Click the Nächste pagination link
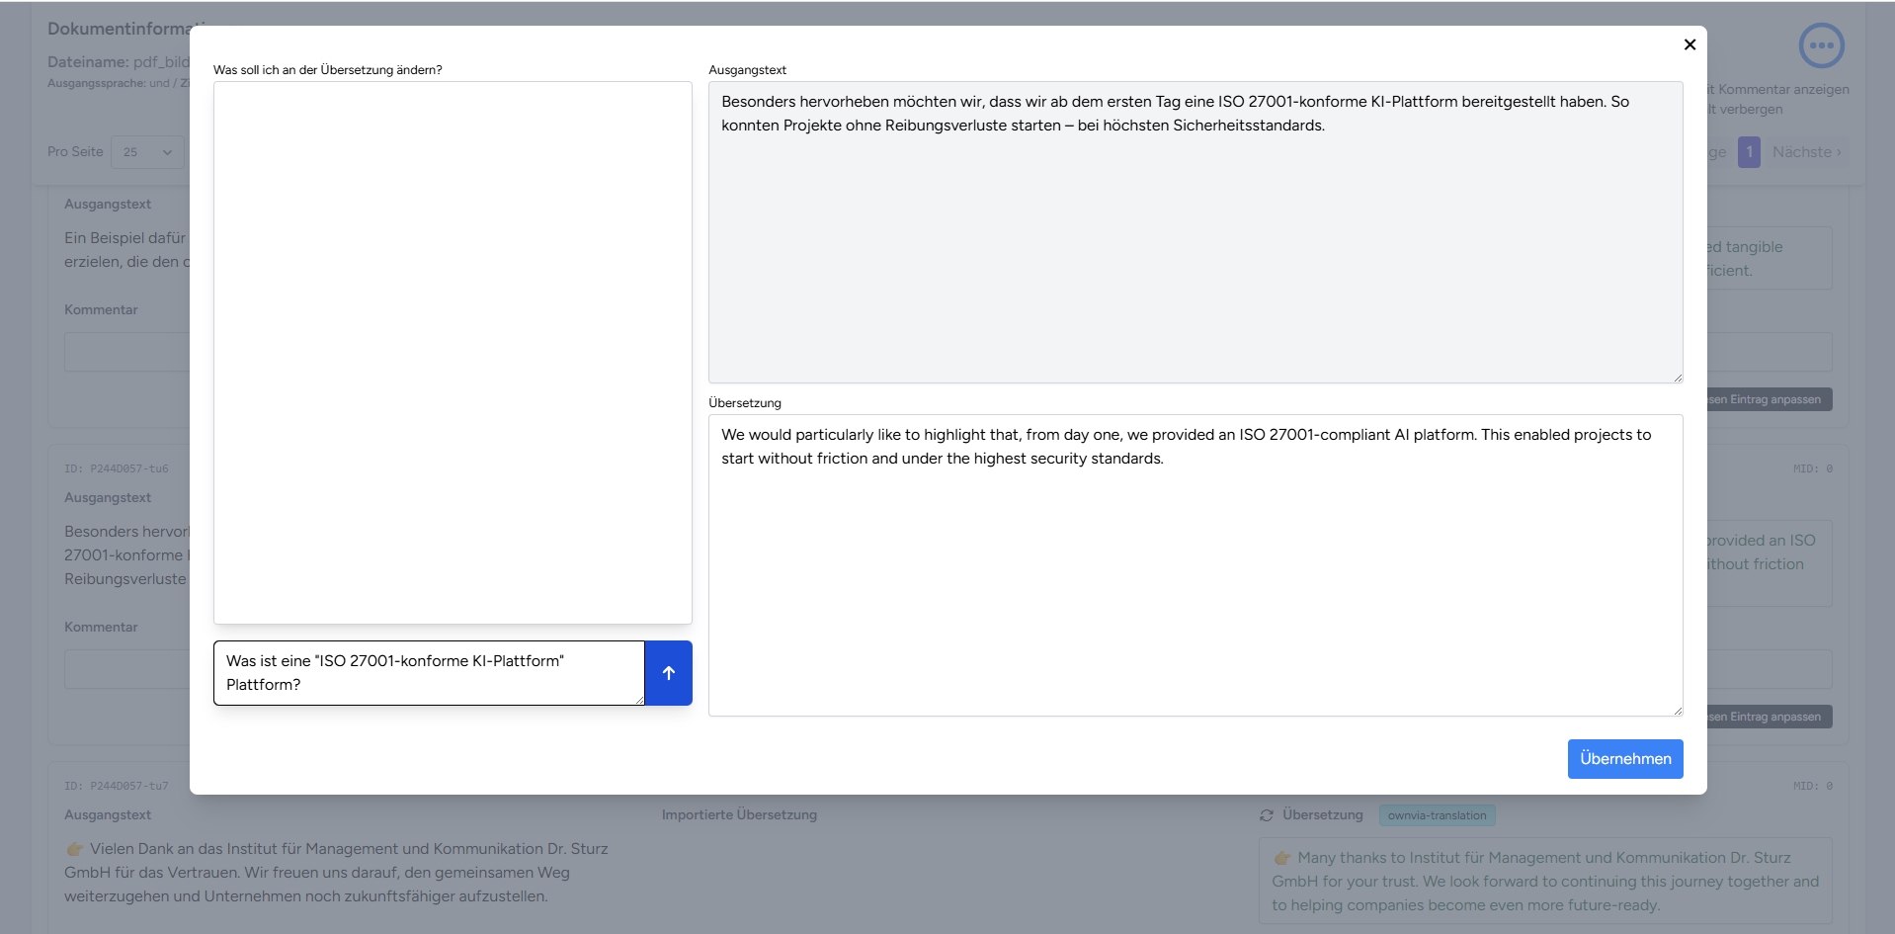The height and width of the screenshot is (934, 1895). (1805, 152)
